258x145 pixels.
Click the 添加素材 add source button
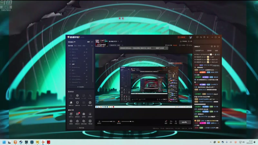81,87
